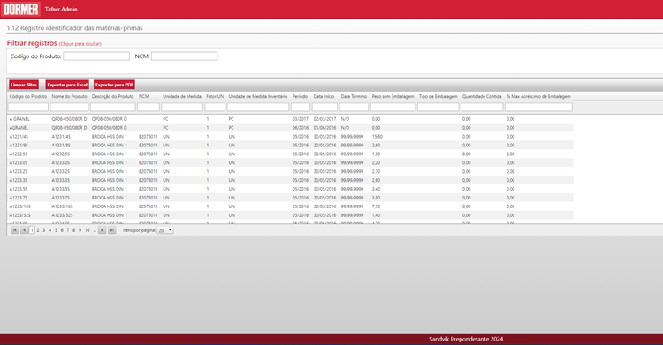This screenshot has width=663, height=345.
Task: Select the 'A1233/16S' product code cell
Action: (x=19, y=206)
